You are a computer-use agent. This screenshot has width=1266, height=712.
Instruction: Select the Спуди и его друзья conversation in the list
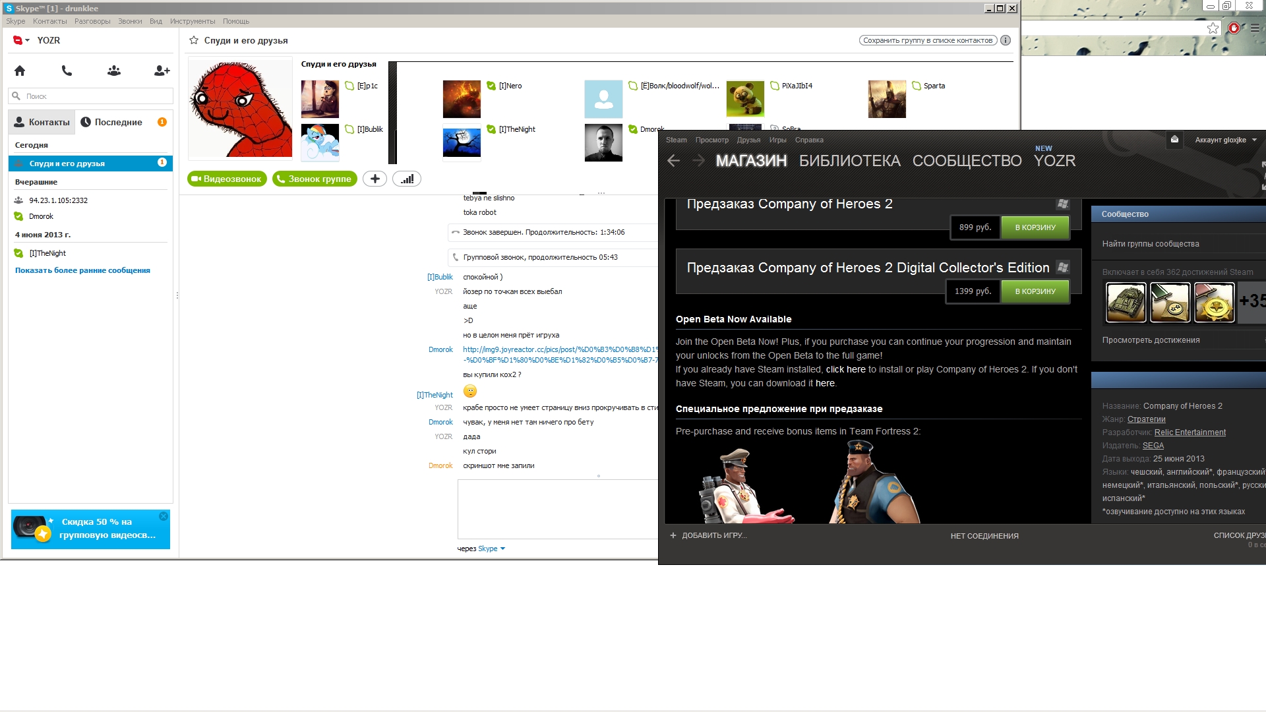point(90,163)
